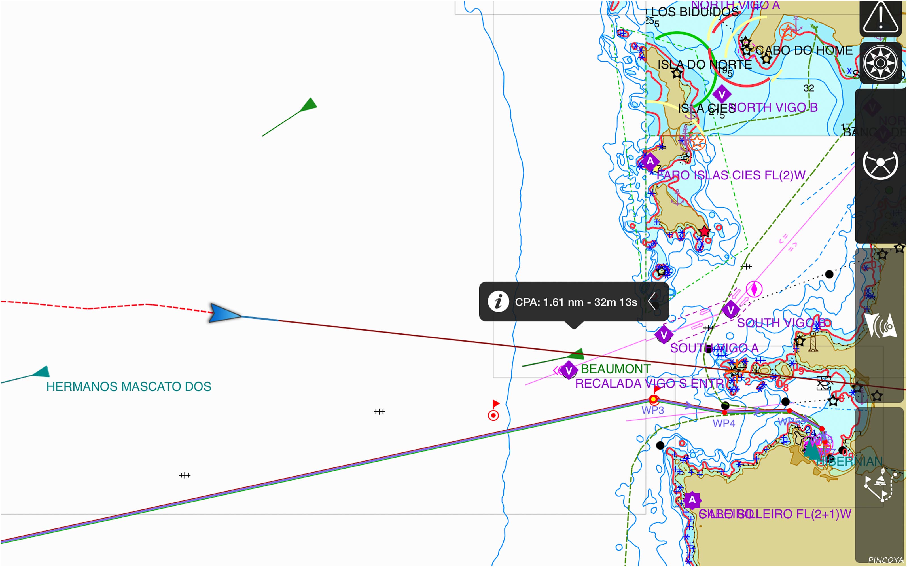Tap magenta compass diamond in traffic lane
907x567 pixels.
click(x=754, y=289)
